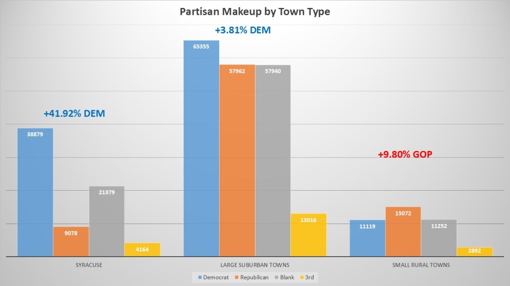Click the suburban 3rd party bar labeled 13016
This screenshot has height=286, width=510.
tap(309, 235)
